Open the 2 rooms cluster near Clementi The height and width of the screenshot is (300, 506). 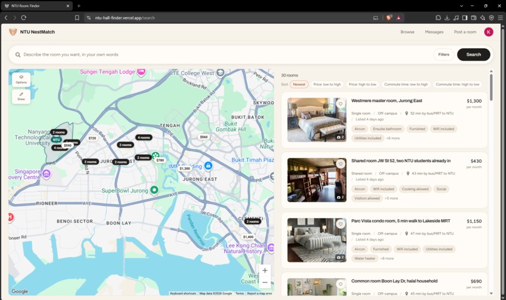pos(252,222)
